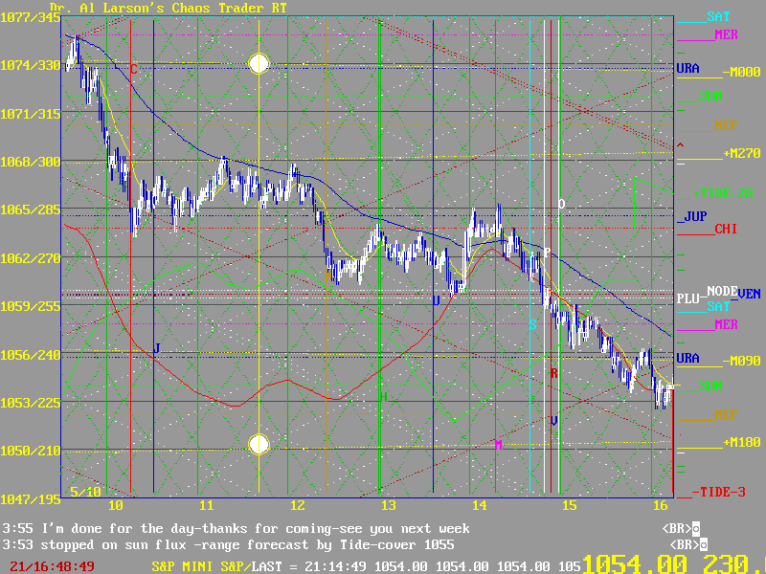Image resolution: width=766 pixels, height=574 pixels.
Task: Click the black moon marker on the 1050/210 line
Action: pos(259,444)
